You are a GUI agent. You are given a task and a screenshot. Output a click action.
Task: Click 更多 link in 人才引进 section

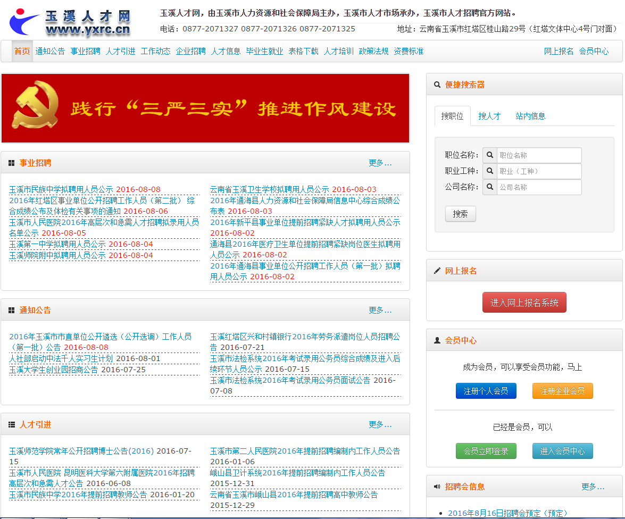coord(380,424)
